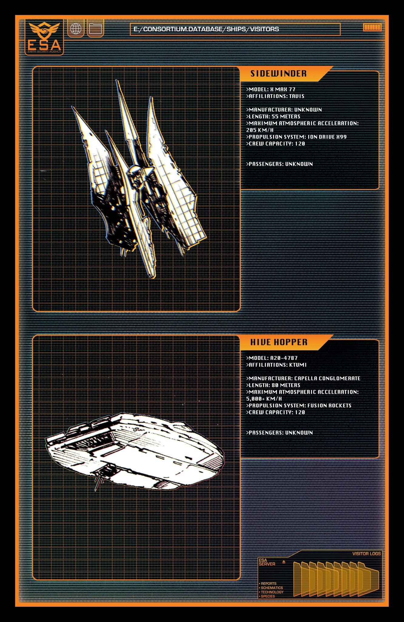Open the globe network icon

point(76,29)
